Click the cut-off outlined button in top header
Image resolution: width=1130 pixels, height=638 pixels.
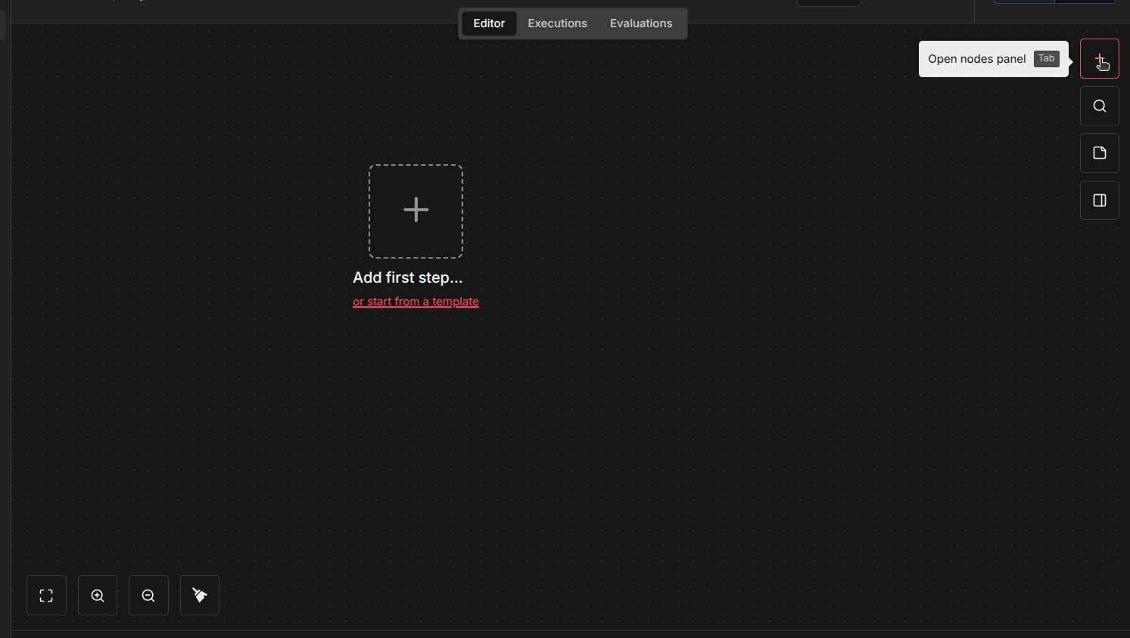click(828, 3)
